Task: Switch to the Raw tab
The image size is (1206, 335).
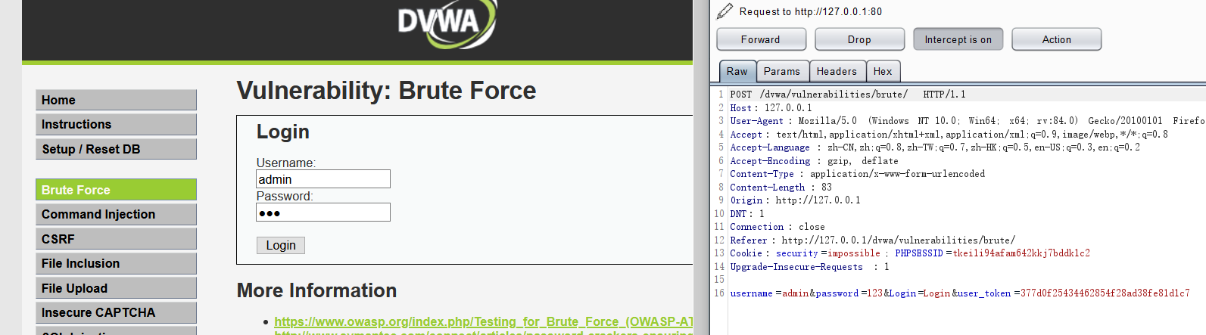Action: [x=737, y=71]
